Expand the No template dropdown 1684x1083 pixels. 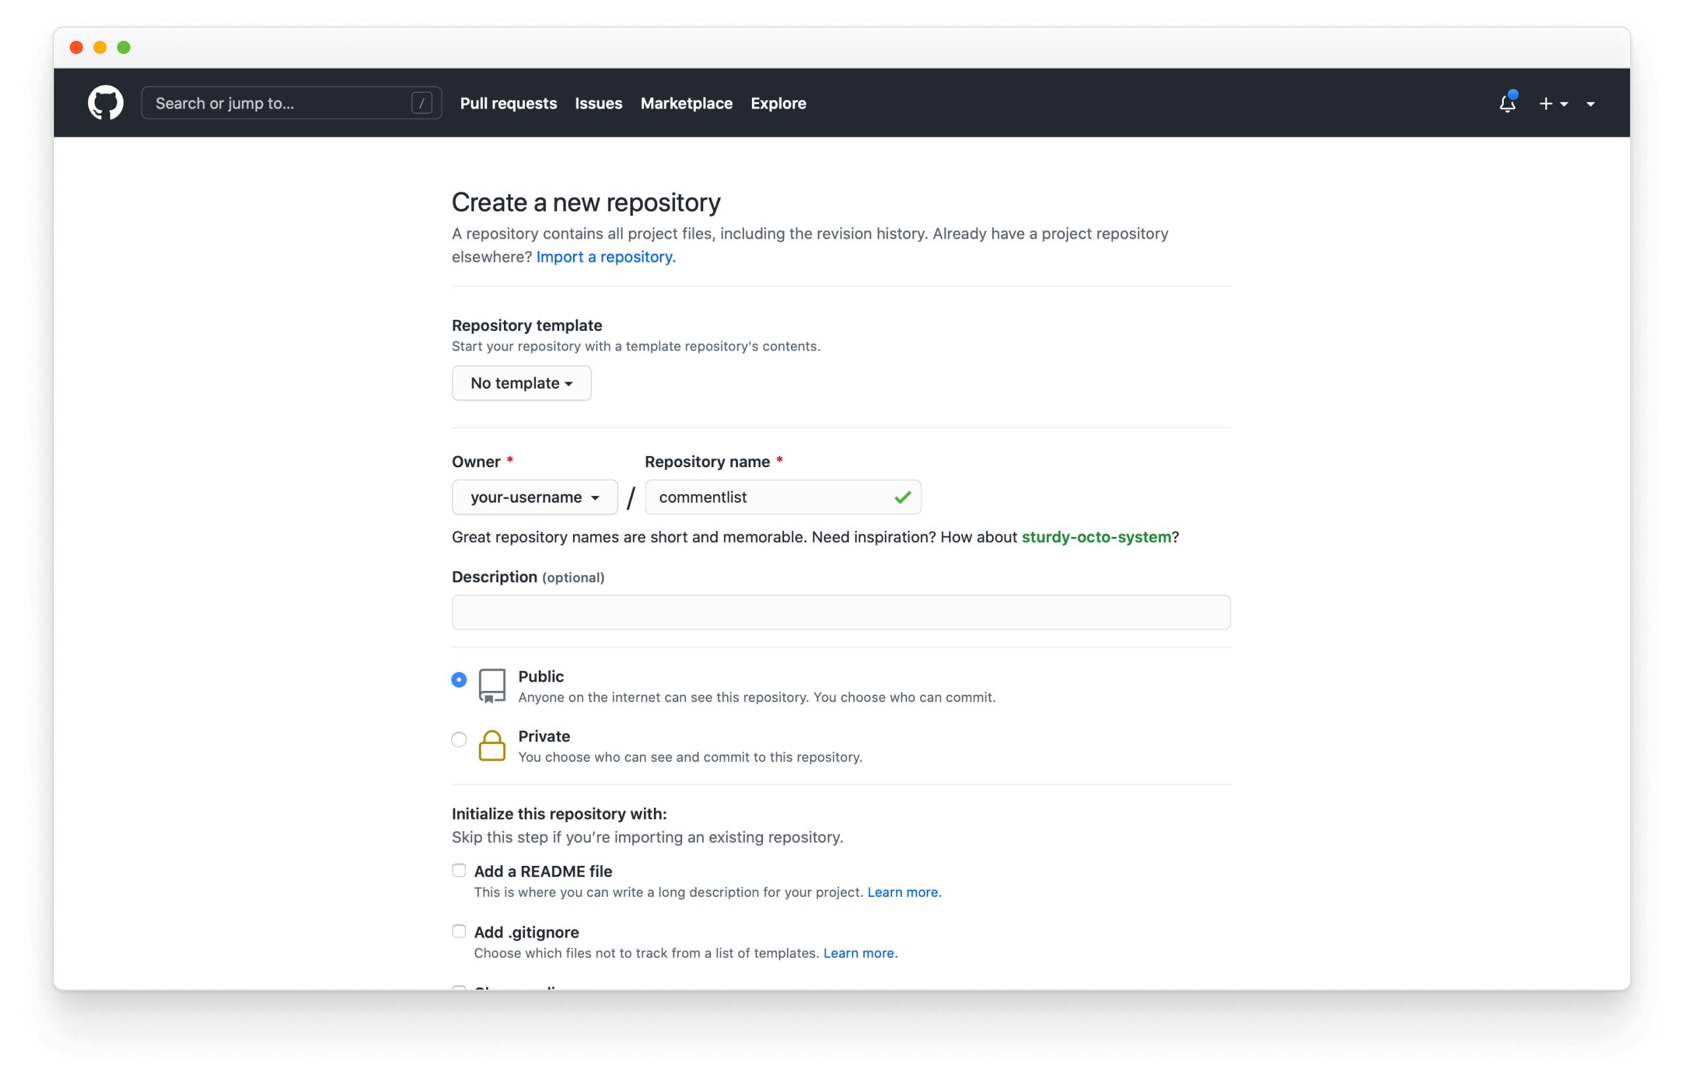(x=520, y=383)
